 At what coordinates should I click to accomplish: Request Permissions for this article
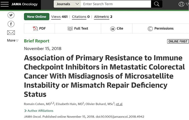(x=161, y=28)
